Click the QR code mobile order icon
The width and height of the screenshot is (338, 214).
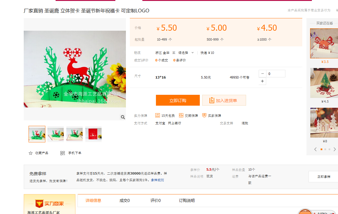pos(62,153)
